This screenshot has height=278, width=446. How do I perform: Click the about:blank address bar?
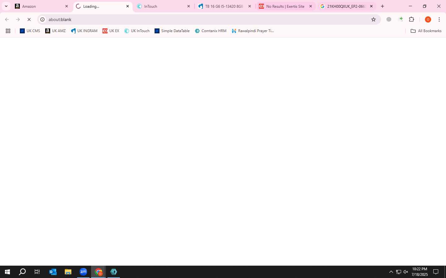(x=209, y=19)
